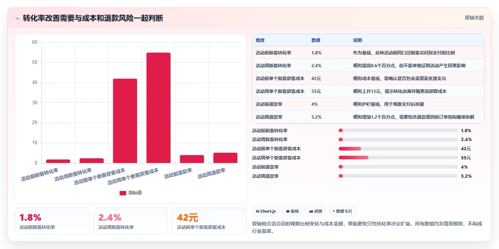Click the 活动前退款率 progress bar
Image resolution: width=499 pixels, height=249 pixels.
point(398,167)
